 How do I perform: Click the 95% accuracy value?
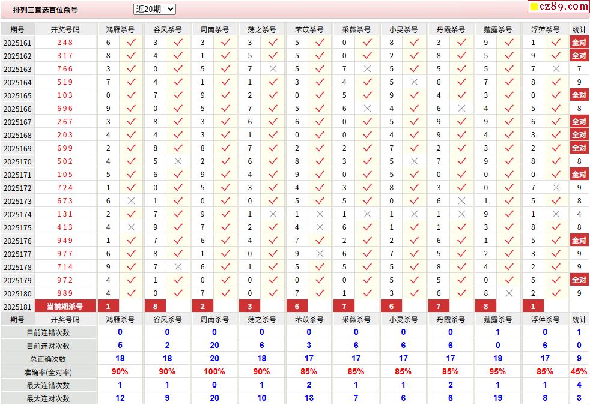point(497,371)
